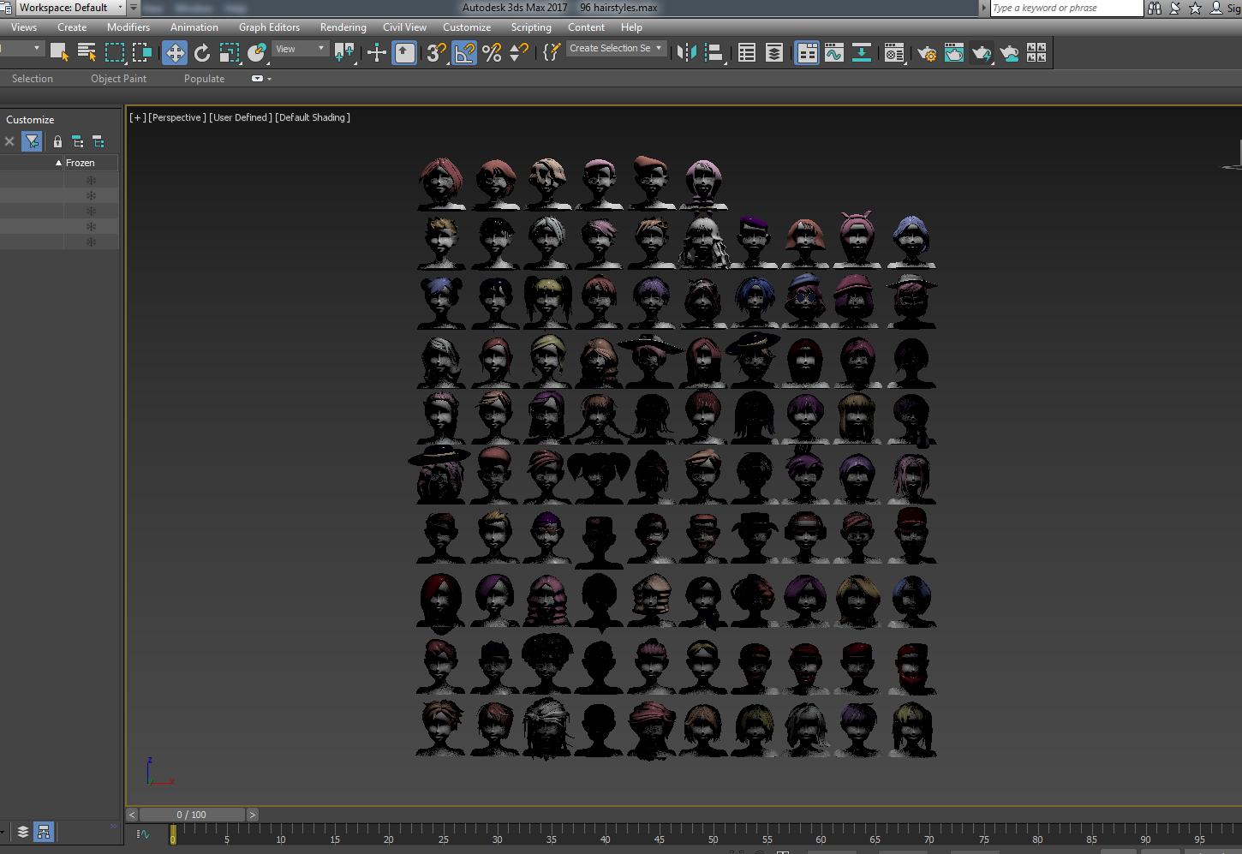The height and width of the screenshot is (854, 1242).
Task: Click the Default Shading viewport label
Action: (x=313, y=117)
